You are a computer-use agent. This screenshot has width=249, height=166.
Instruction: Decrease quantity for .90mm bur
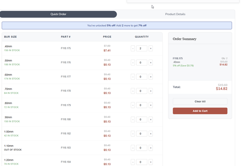point(133,120)
